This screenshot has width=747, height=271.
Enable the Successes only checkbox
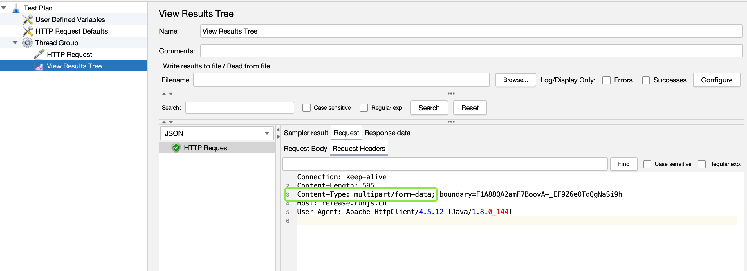(646, 80)
